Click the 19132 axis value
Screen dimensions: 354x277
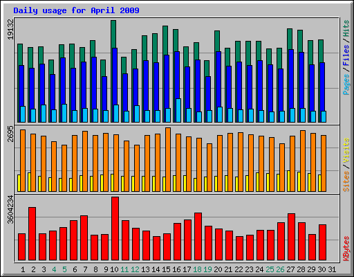coord(10,29)
